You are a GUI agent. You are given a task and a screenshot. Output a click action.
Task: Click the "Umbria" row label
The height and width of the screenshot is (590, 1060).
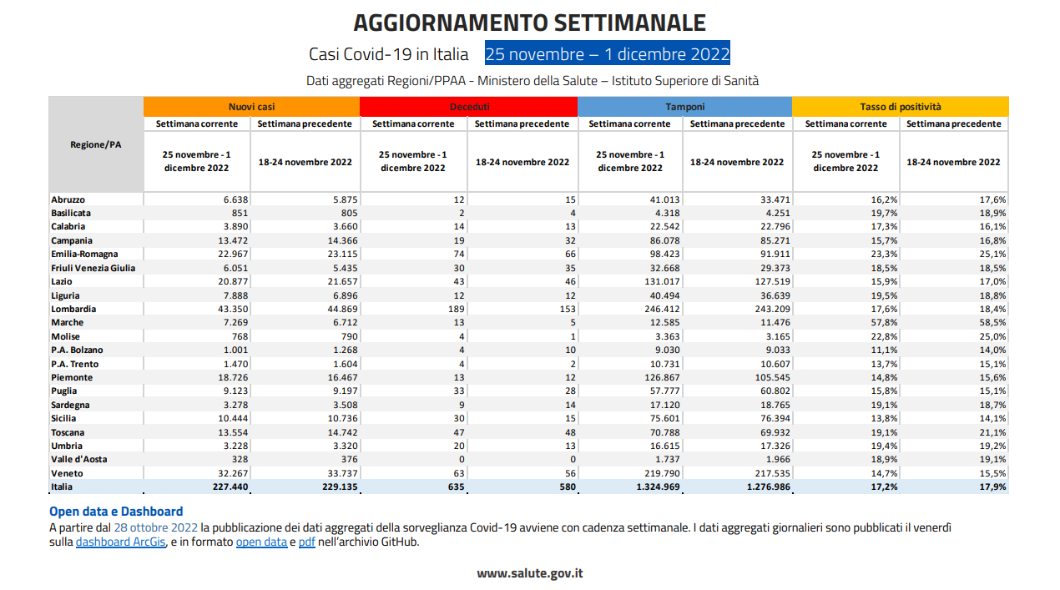pos(65,446)
